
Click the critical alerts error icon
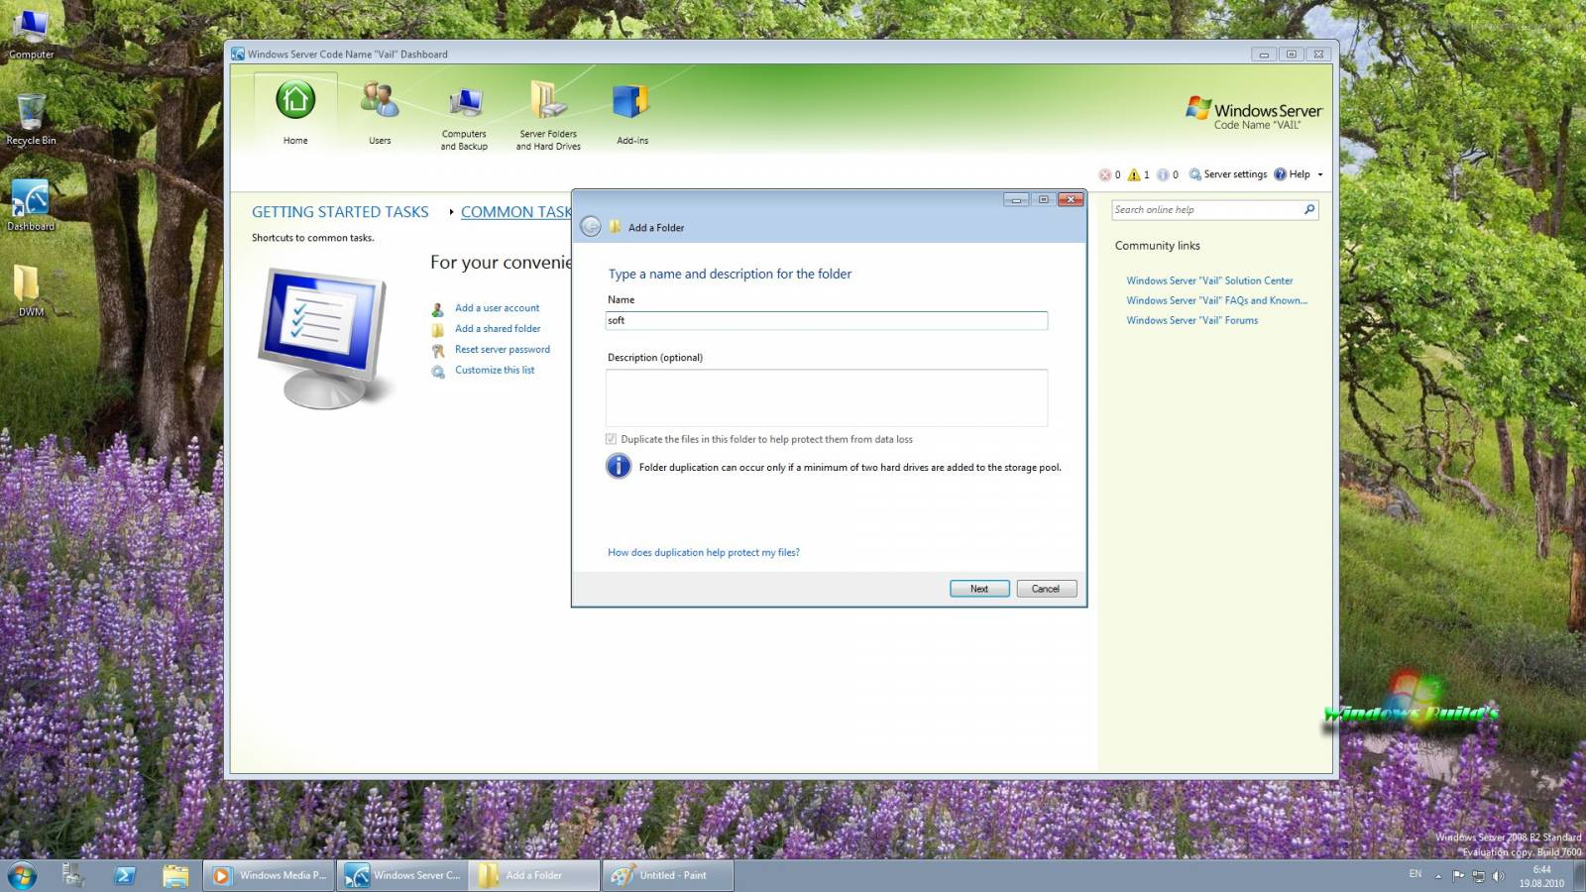point(1105,174)
